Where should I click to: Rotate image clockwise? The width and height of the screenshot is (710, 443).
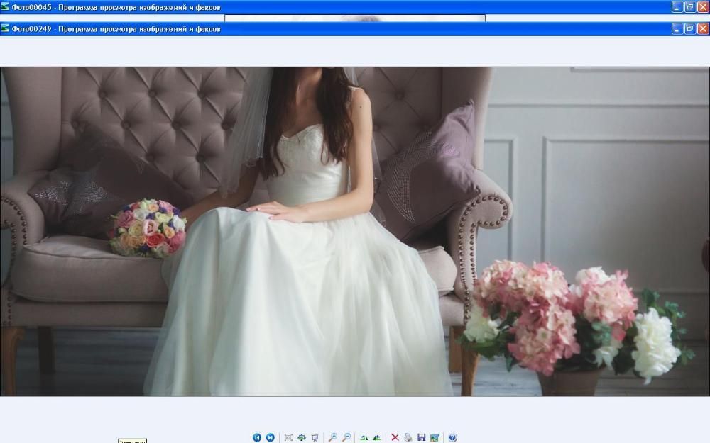click(364, 437)
